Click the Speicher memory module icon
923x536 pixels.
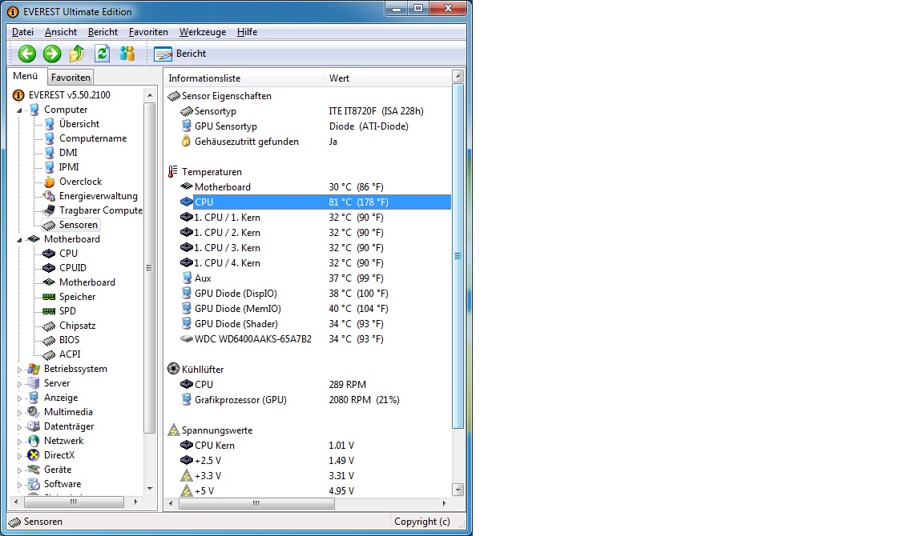tap(50, 297)
